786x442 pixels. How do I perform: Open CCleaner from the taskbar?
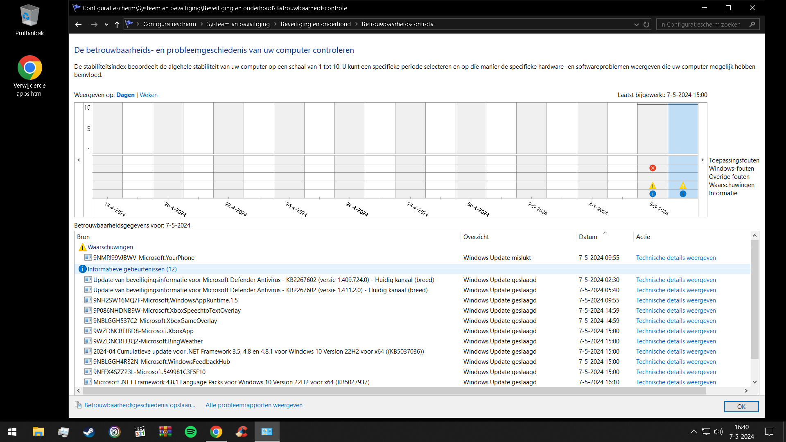tap(242, 432)
